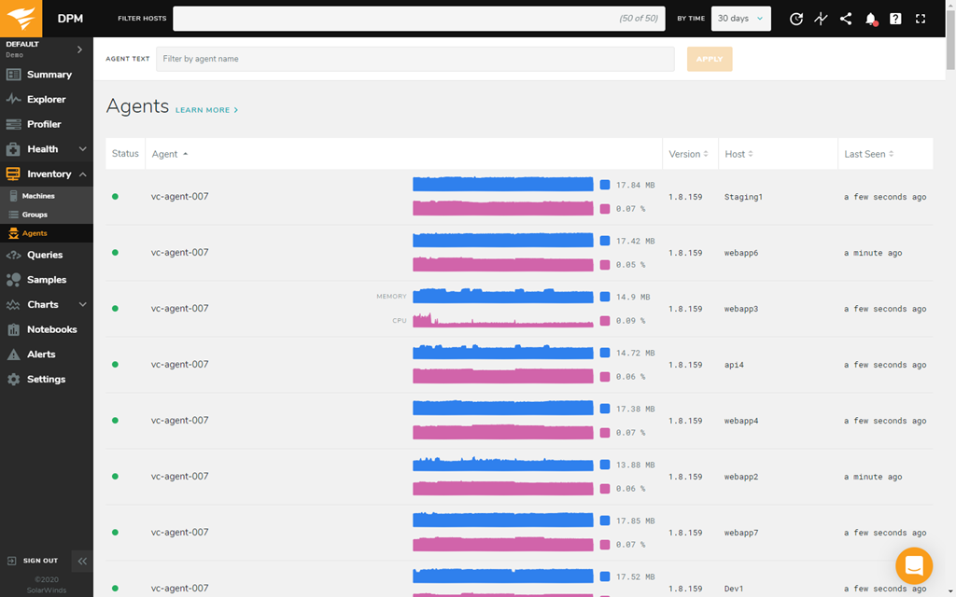Collapse the Inventory menu section

click(x=82, y=174)
